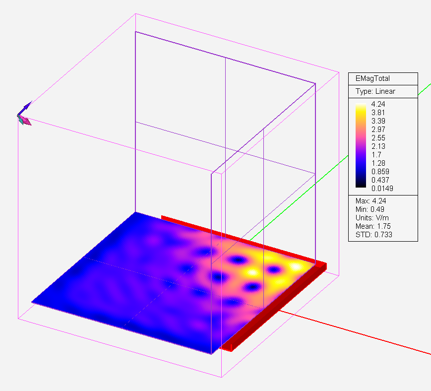
Task: Click the Units: V/m entry
Action: [372, 218]
